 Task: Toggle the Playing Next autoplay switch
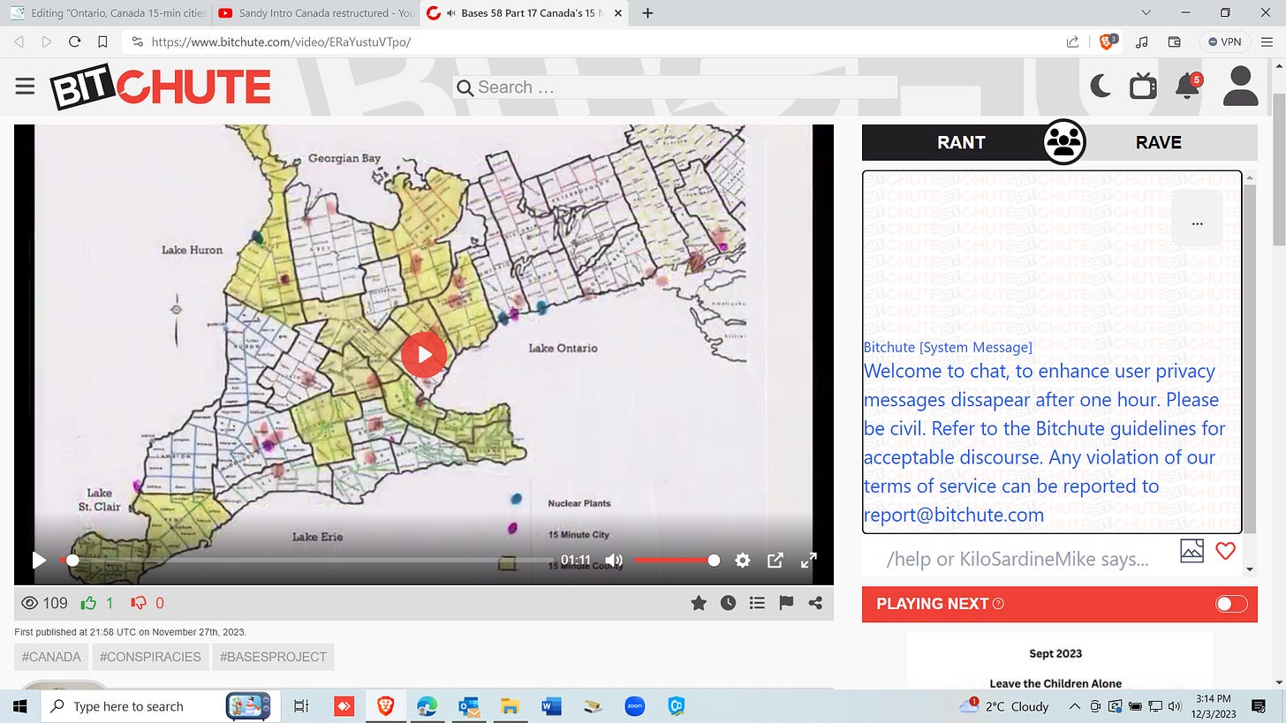pos(1231,604)
